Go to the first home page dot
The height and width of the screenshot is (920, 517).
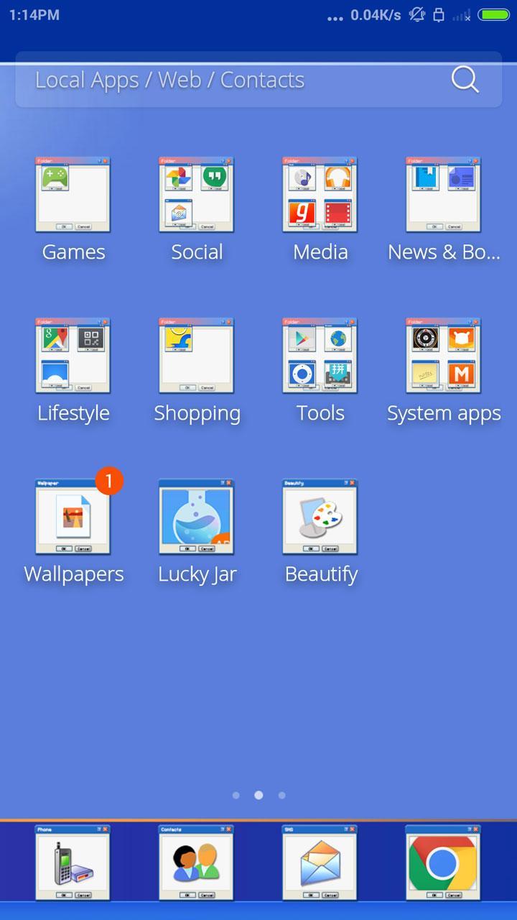click(236, 795)
